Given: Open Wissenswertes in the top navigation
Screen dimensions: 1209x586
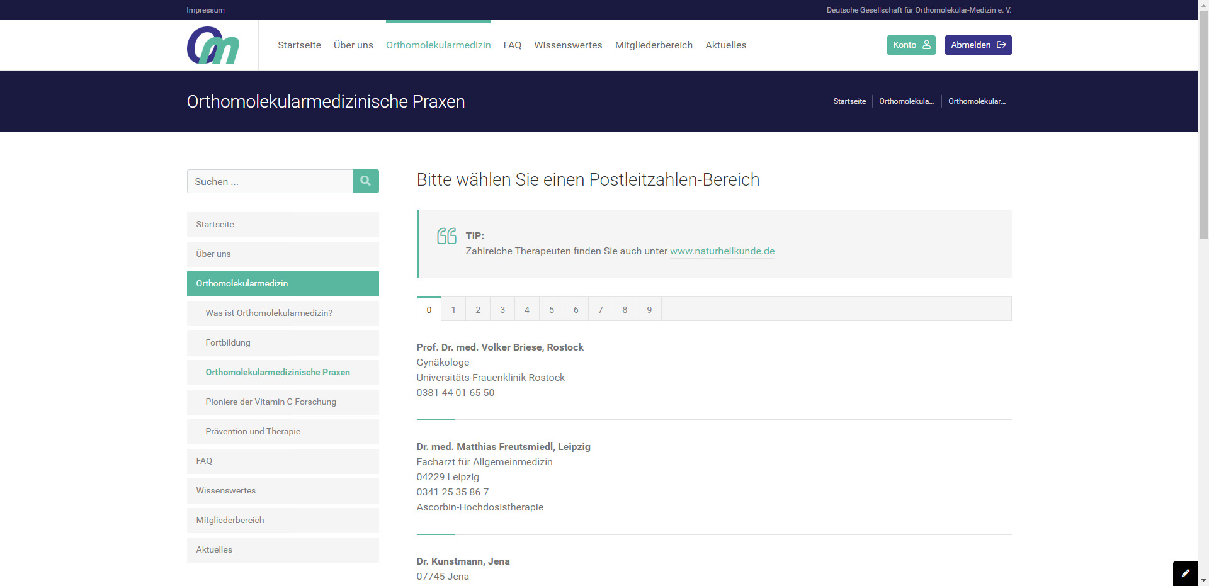Looking at the screenshot, I should (x=568, y=45).
